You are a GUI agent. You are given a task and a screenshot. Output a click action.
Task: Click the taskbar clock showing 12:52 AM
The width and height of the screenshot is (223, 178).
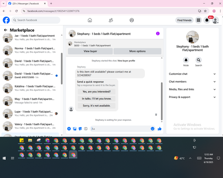[208, 158]
